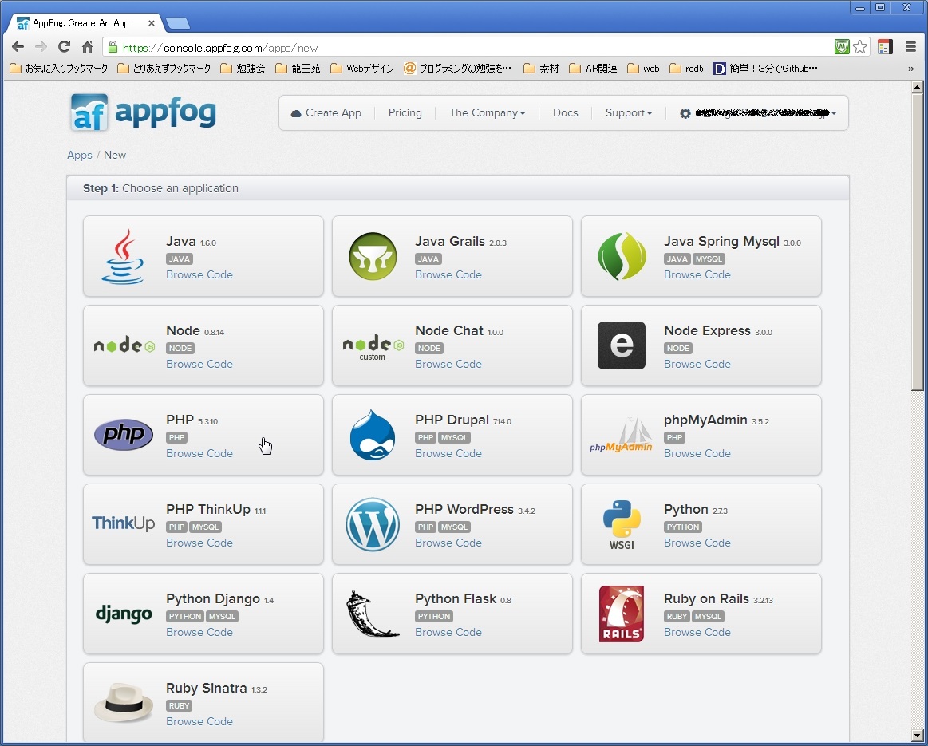Expand The Company dropdown menu

point(487,112)
